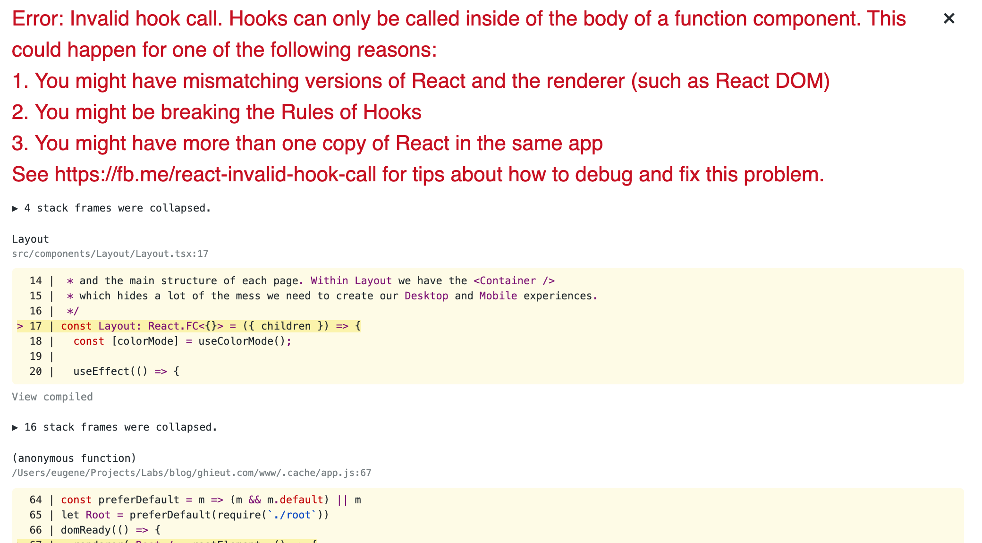Click highlighted line 17 const Layout

[x=189, y=326]
